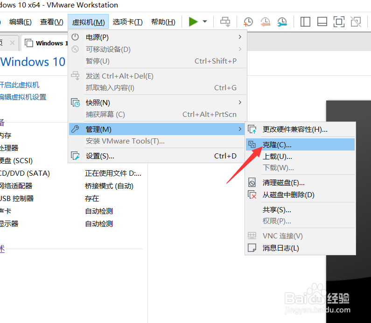Choose 共享(S)... in the submenu
Image resolution: width=371 pixels, height=323 pixels.
[300, 210]
